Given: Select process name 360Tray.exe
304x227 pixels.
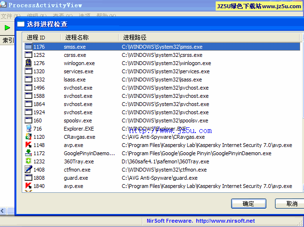Looking at the screenshot, I should (x=79, y=161).
